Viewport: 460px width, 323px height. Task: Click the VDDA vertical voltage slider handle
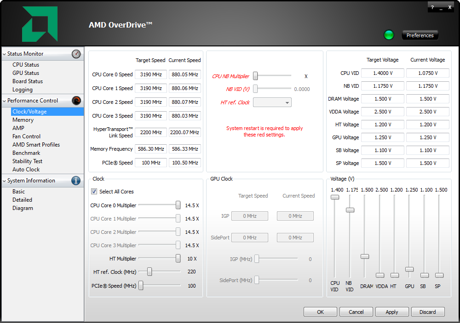(x=380, y=275)
